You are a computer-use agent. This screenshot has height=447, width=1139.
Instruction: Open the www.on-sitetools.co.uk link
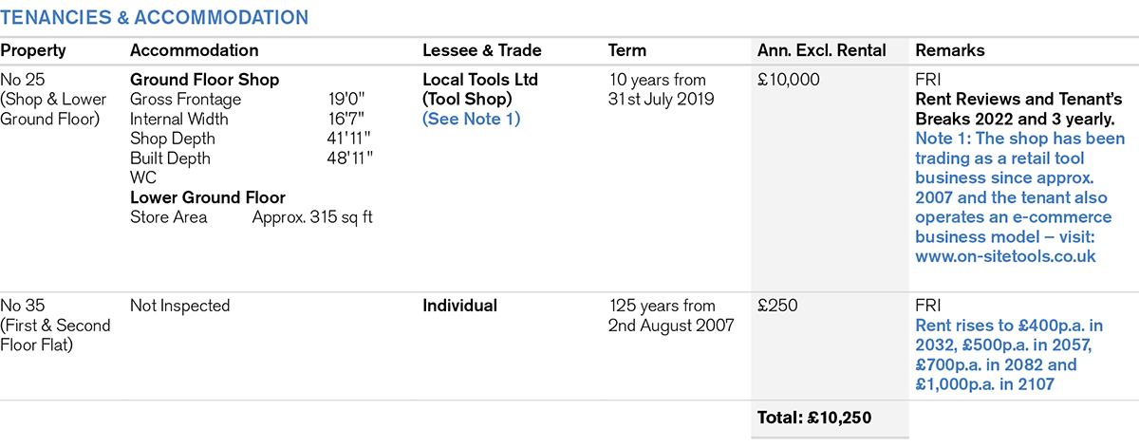pyautogui.click(x=1005, y=256)
